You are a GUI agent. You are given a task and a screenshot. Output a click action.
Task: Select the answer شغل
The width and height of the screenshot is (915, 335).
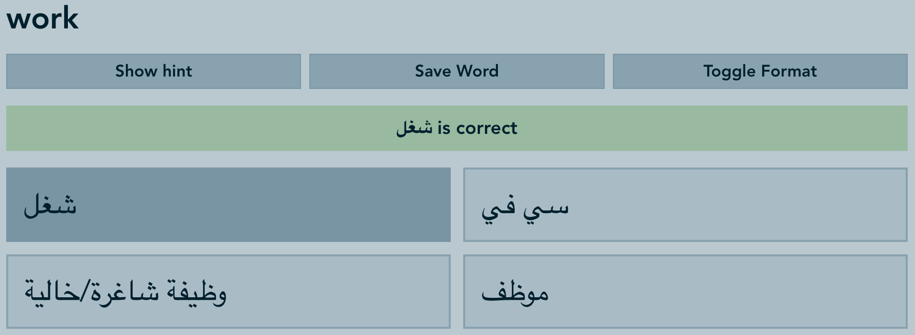coord(228,205)
